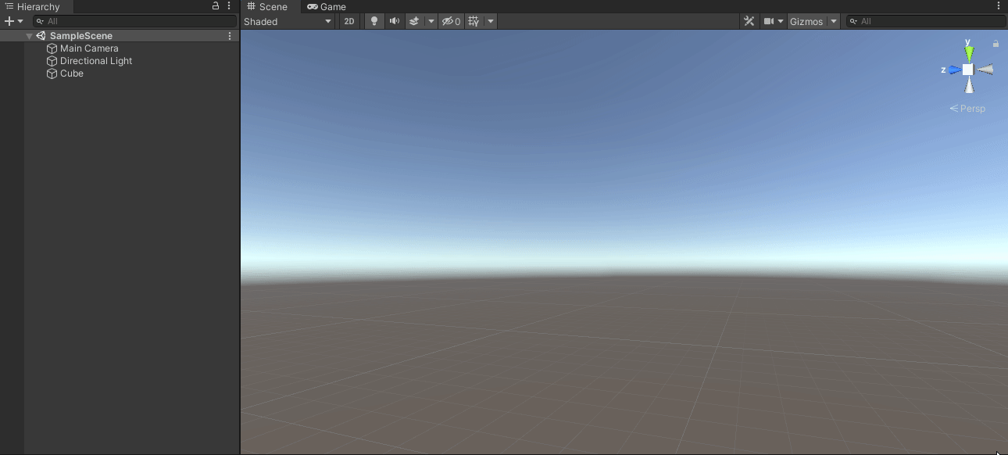Toggle hidden objects visibility eye icon
Screen dimensions: 1008x455
click(x=451, y=21)
